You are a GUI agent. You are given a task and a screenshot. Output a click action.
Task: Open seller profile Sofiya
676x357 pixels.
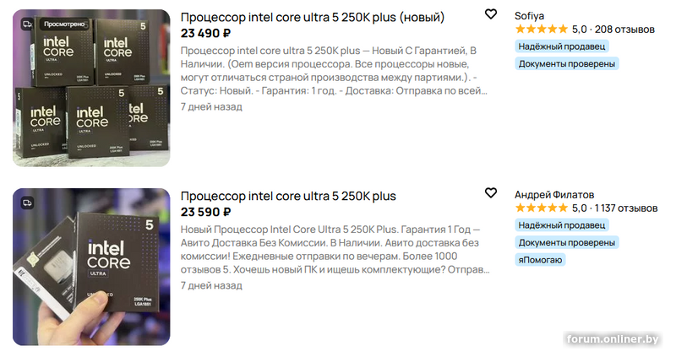click(532, 15)
